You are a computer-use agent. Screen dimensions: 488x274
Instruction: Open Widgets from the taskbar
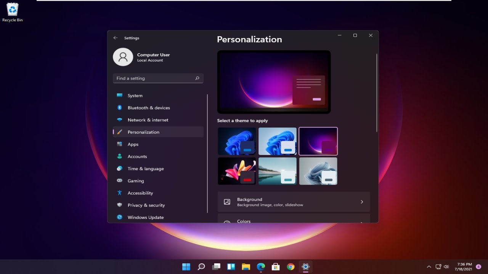[x=231, y=267]
